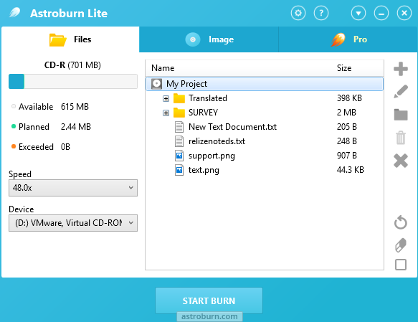Screen dimensions: 418x322
Task: Switch to the Image tab
Action: [209, 39]
